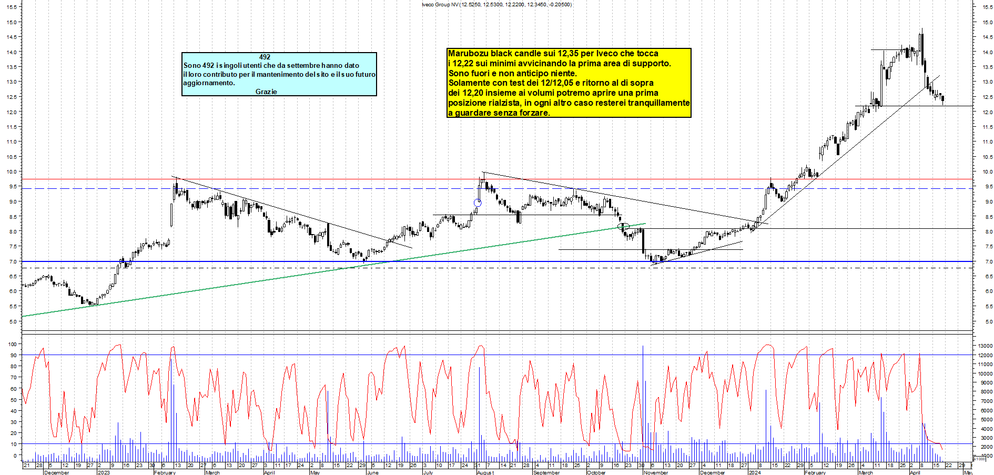This screenshot has width=994, height=475.
Task: Click 'Marubozu black candle sui 12,35' line
Action: (553, 54)
